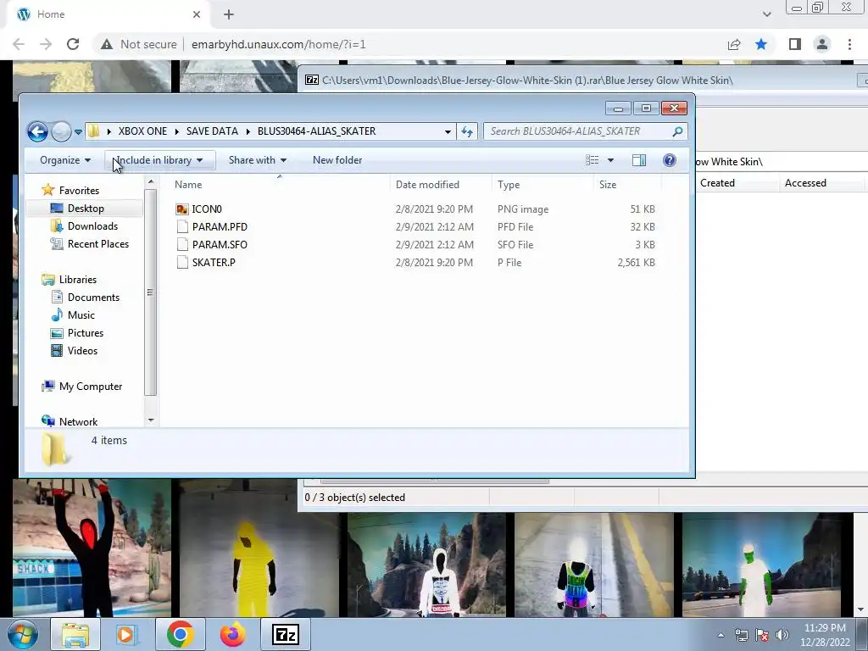Viewport: 868px width, 651px height.
Task: Select the PARAM.PFD file
Action: (x=220, y=227)
